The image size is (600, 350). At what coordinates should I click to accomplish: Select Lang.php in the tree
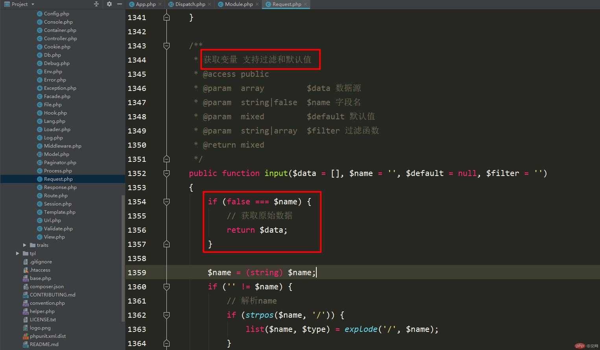54,121
